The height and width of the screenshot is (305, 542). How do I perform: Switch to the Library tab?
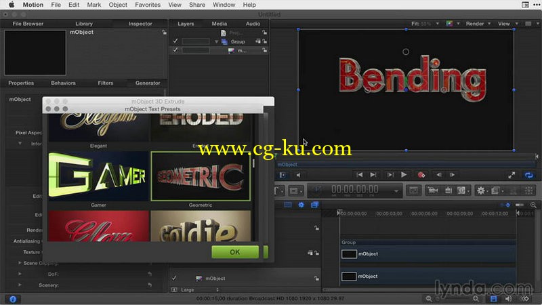[x=84, y=24]
